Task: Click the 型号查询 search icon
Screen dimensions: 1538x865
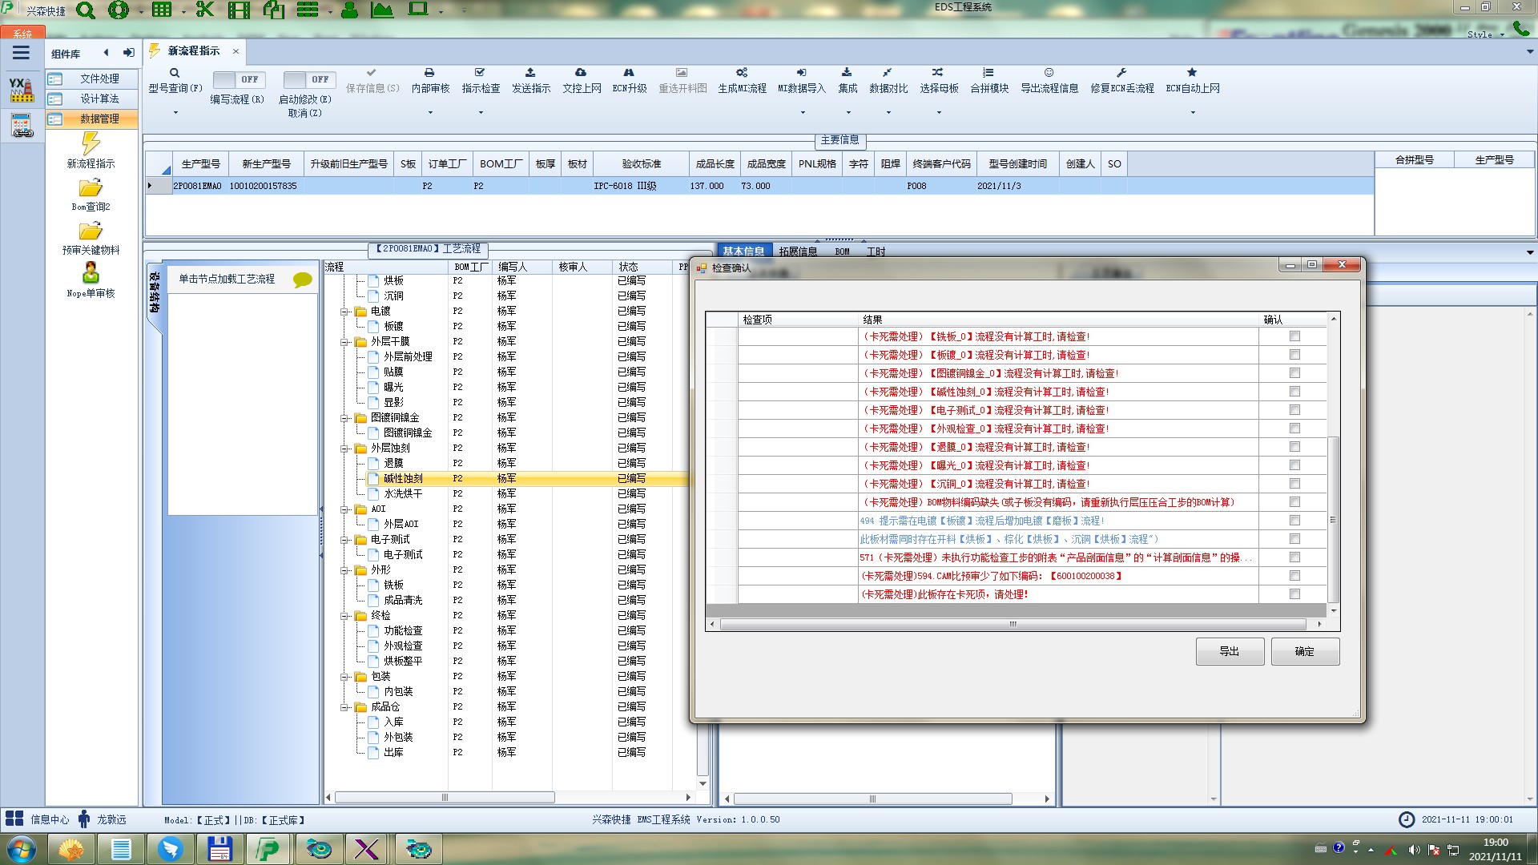Action: (x=175, y=73)
